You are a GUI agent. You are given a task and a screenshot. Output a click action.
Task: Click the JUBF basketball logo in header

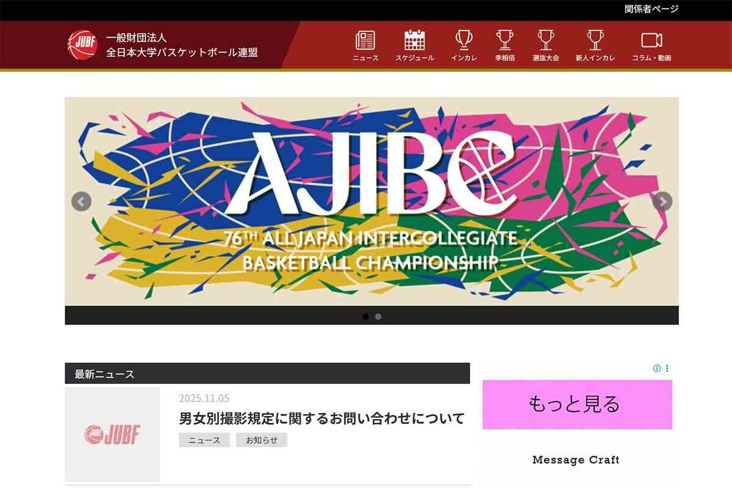coord(82,46)
